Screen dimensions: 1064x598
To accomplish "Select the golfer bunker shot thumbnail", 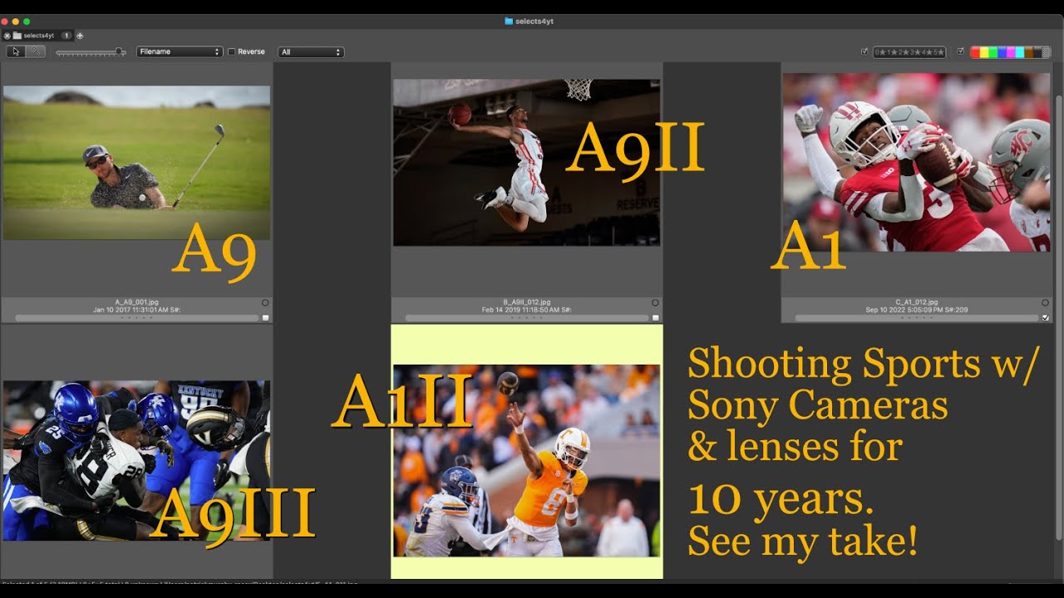I will click(x=136, y=163).
